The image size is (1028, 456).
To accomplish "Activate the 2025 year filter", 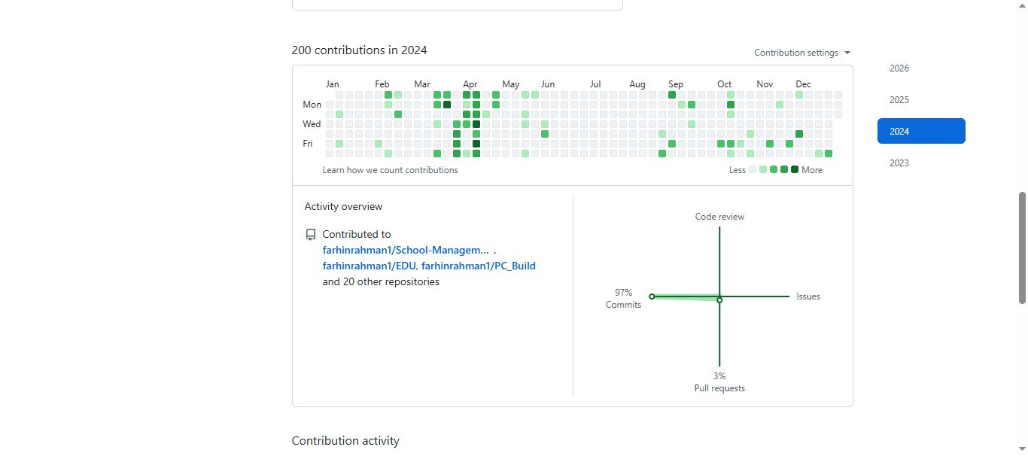I will pyautogui.click(x=899, y=99).
